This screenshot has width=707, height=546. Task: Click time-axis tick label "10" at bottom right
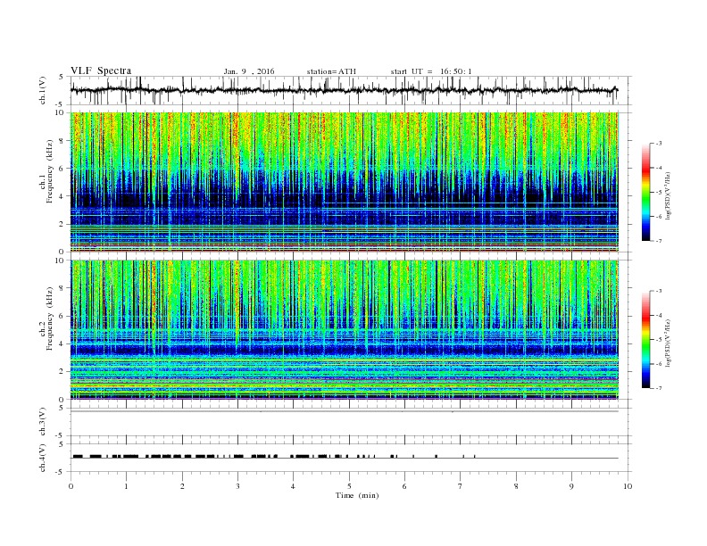click(x=628, y=486)
